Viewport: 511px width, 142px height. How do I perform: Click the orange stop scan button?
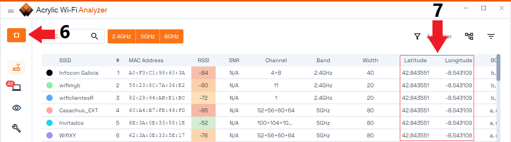click(x=16, y=35)
